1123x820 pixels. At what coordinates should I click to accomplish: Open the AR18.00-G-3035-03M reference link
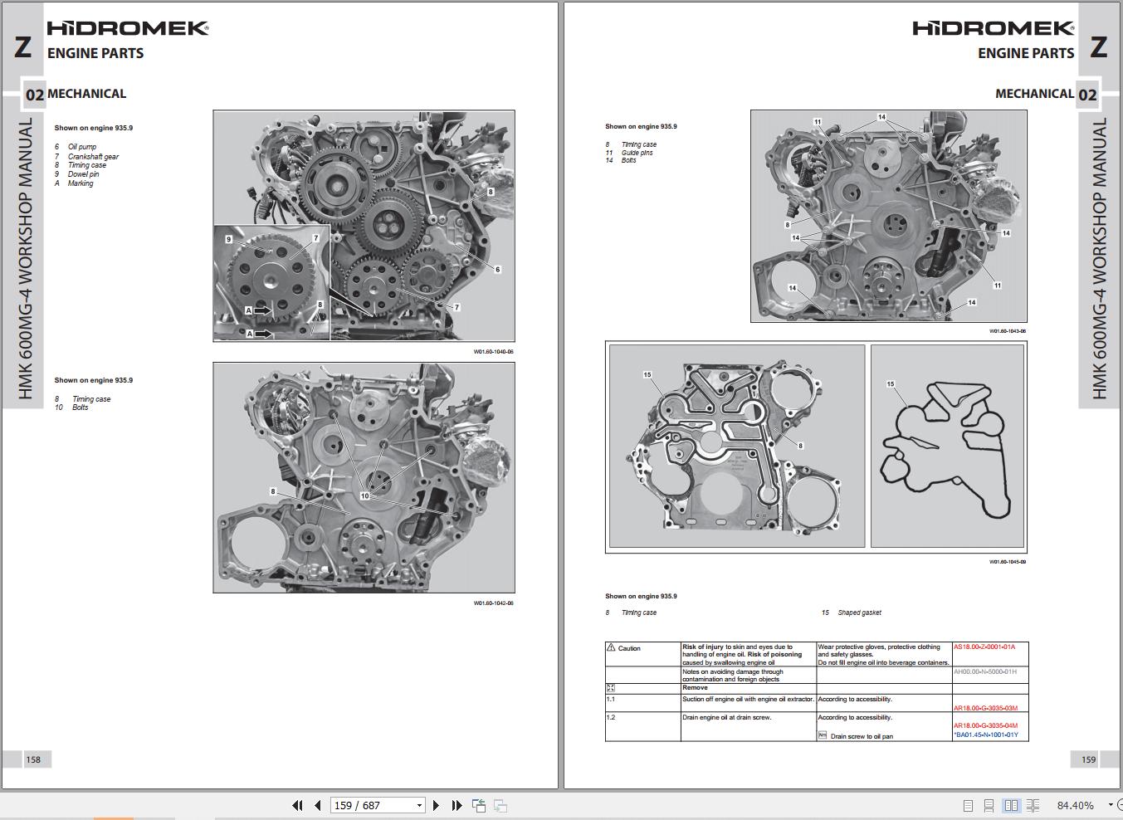pos(986,708)
